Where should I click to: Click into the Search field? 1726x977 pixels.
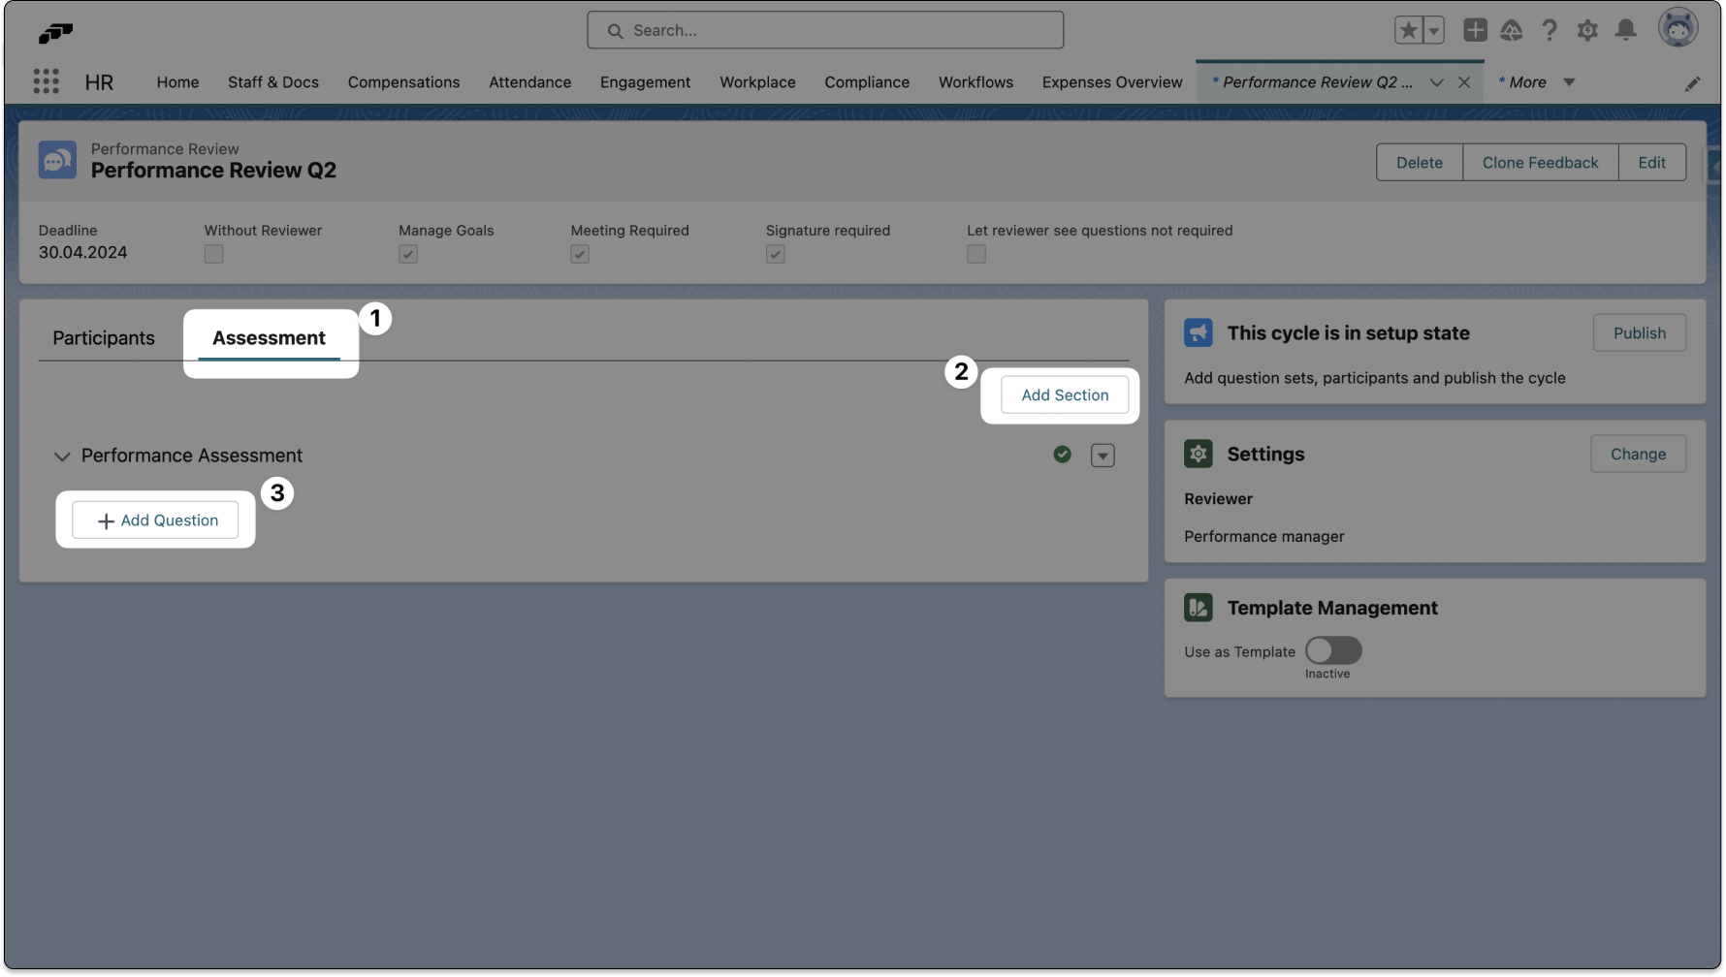pyautogui.click(x=824, y=30)
